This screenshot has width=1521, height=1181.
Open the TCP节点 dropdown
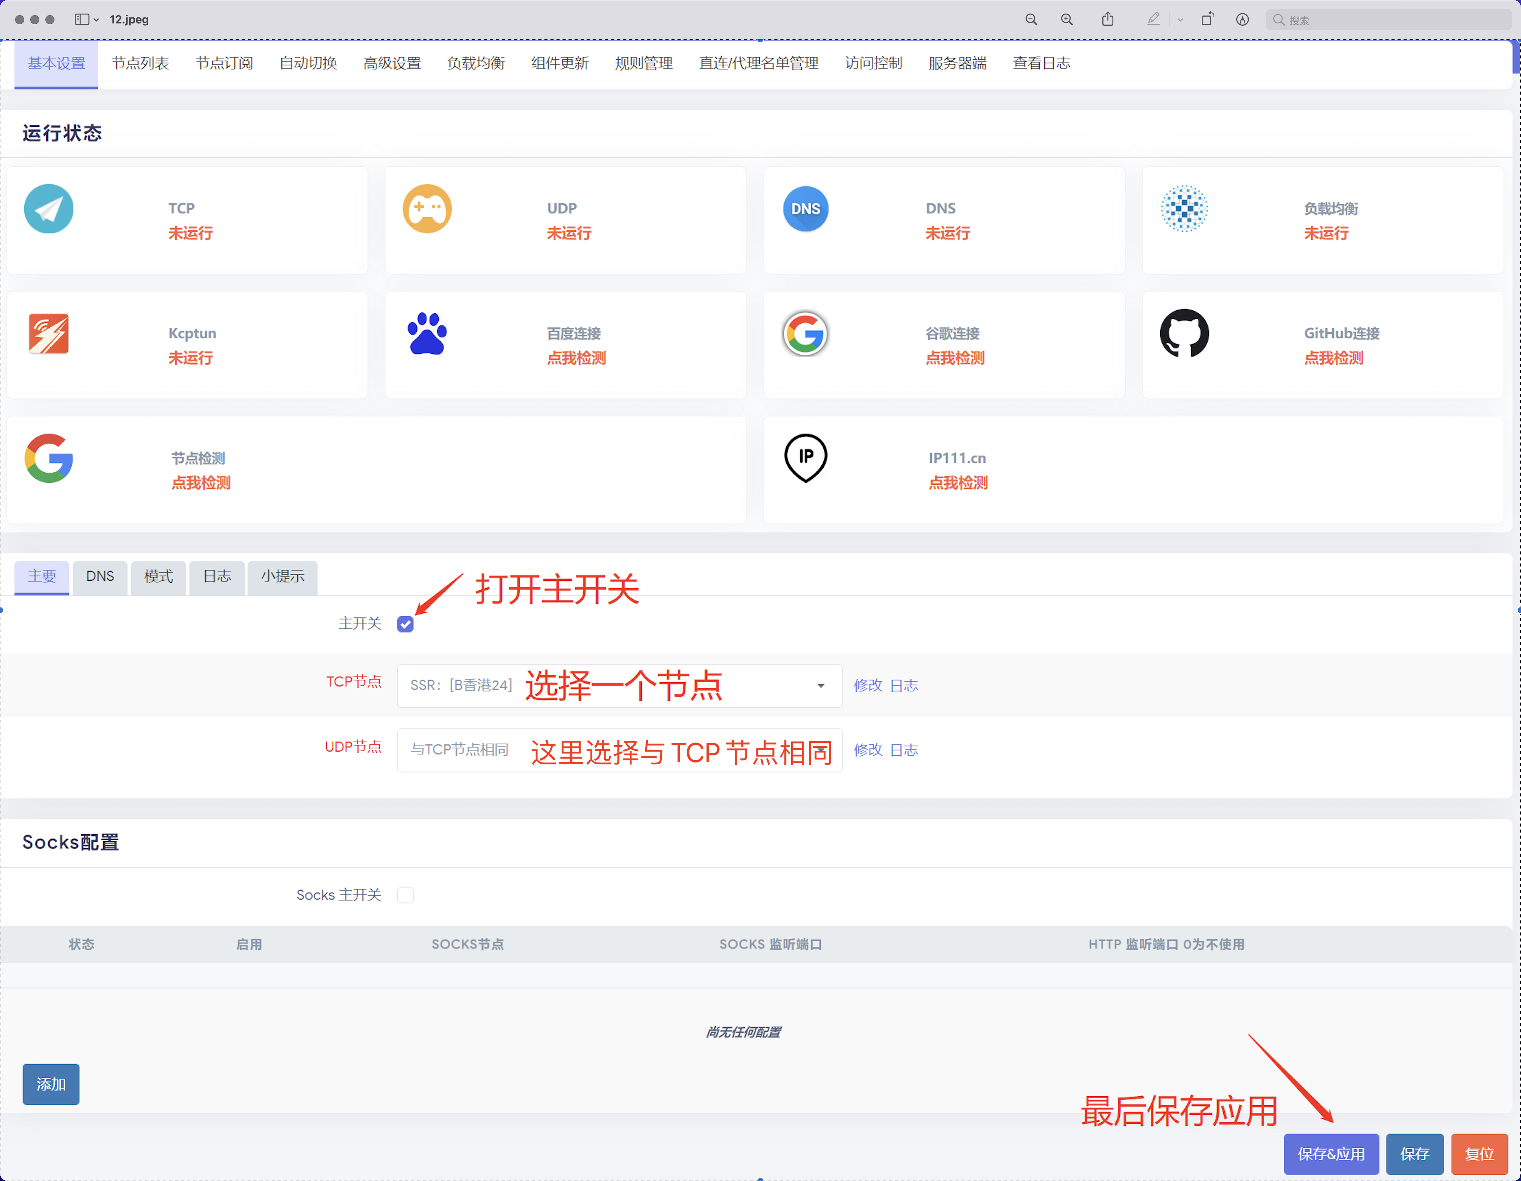pyautogui.click(x=619, y=686)
